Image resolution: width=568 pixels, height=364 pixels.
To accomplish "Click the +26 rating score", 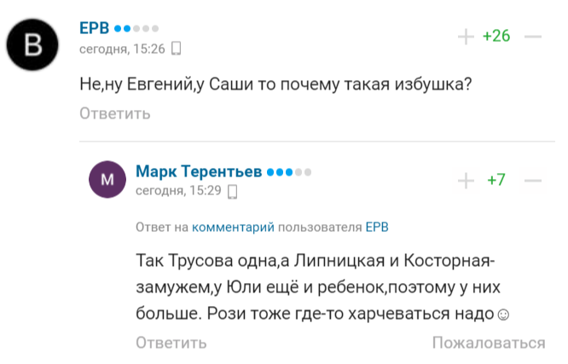I will pos(496,36).
